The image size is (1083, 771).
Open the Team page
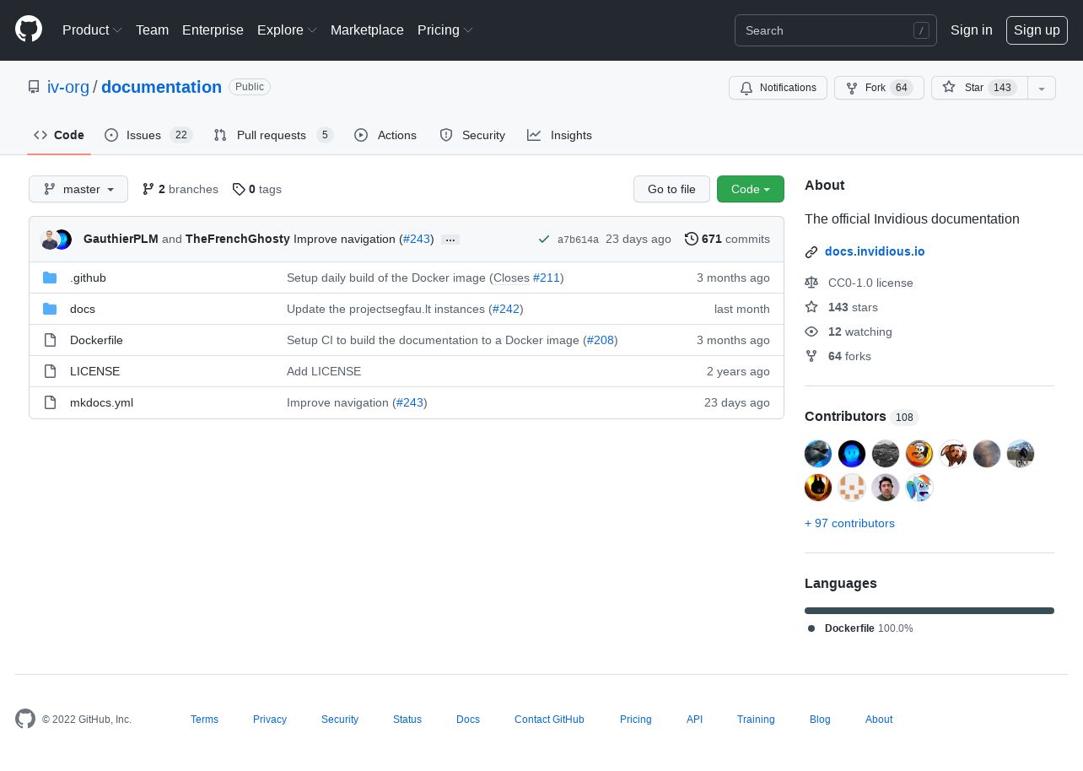152,30
